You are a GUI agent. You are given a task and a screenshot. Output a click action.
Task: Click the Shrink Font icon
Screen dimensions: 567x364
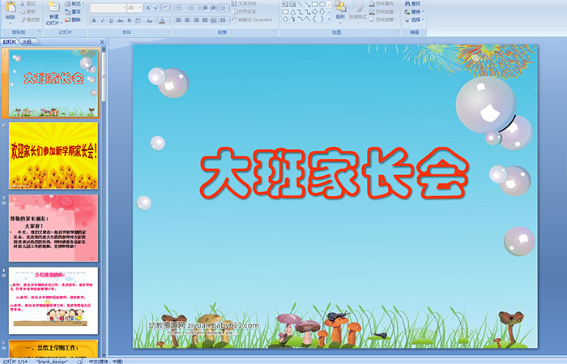(x=156, y=7)
